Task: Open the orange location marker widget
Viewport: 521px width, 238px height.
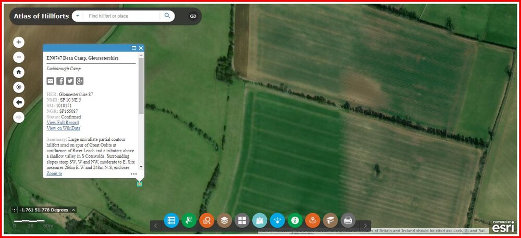Action: (313, 220)
